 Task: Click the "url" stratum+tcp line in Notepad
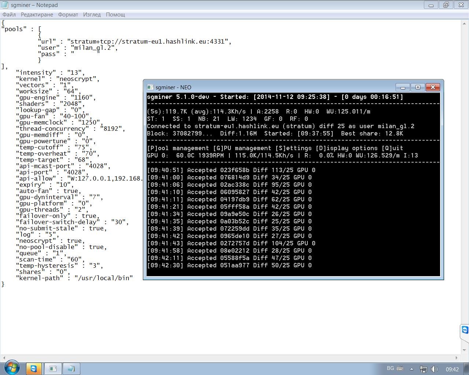[x=134, y=41]
